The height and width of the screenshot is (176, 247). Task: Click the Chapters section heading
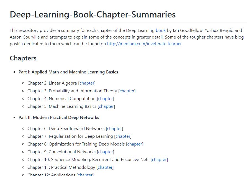[x=23, y=58]
